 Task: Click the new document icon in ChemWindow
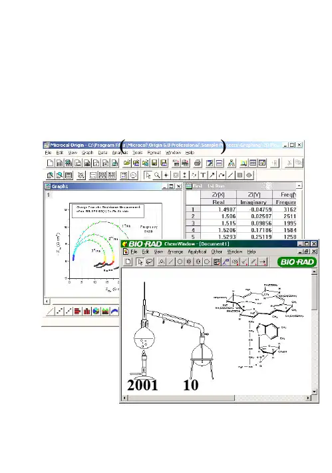pyautogui.click(x=128, y=262)
